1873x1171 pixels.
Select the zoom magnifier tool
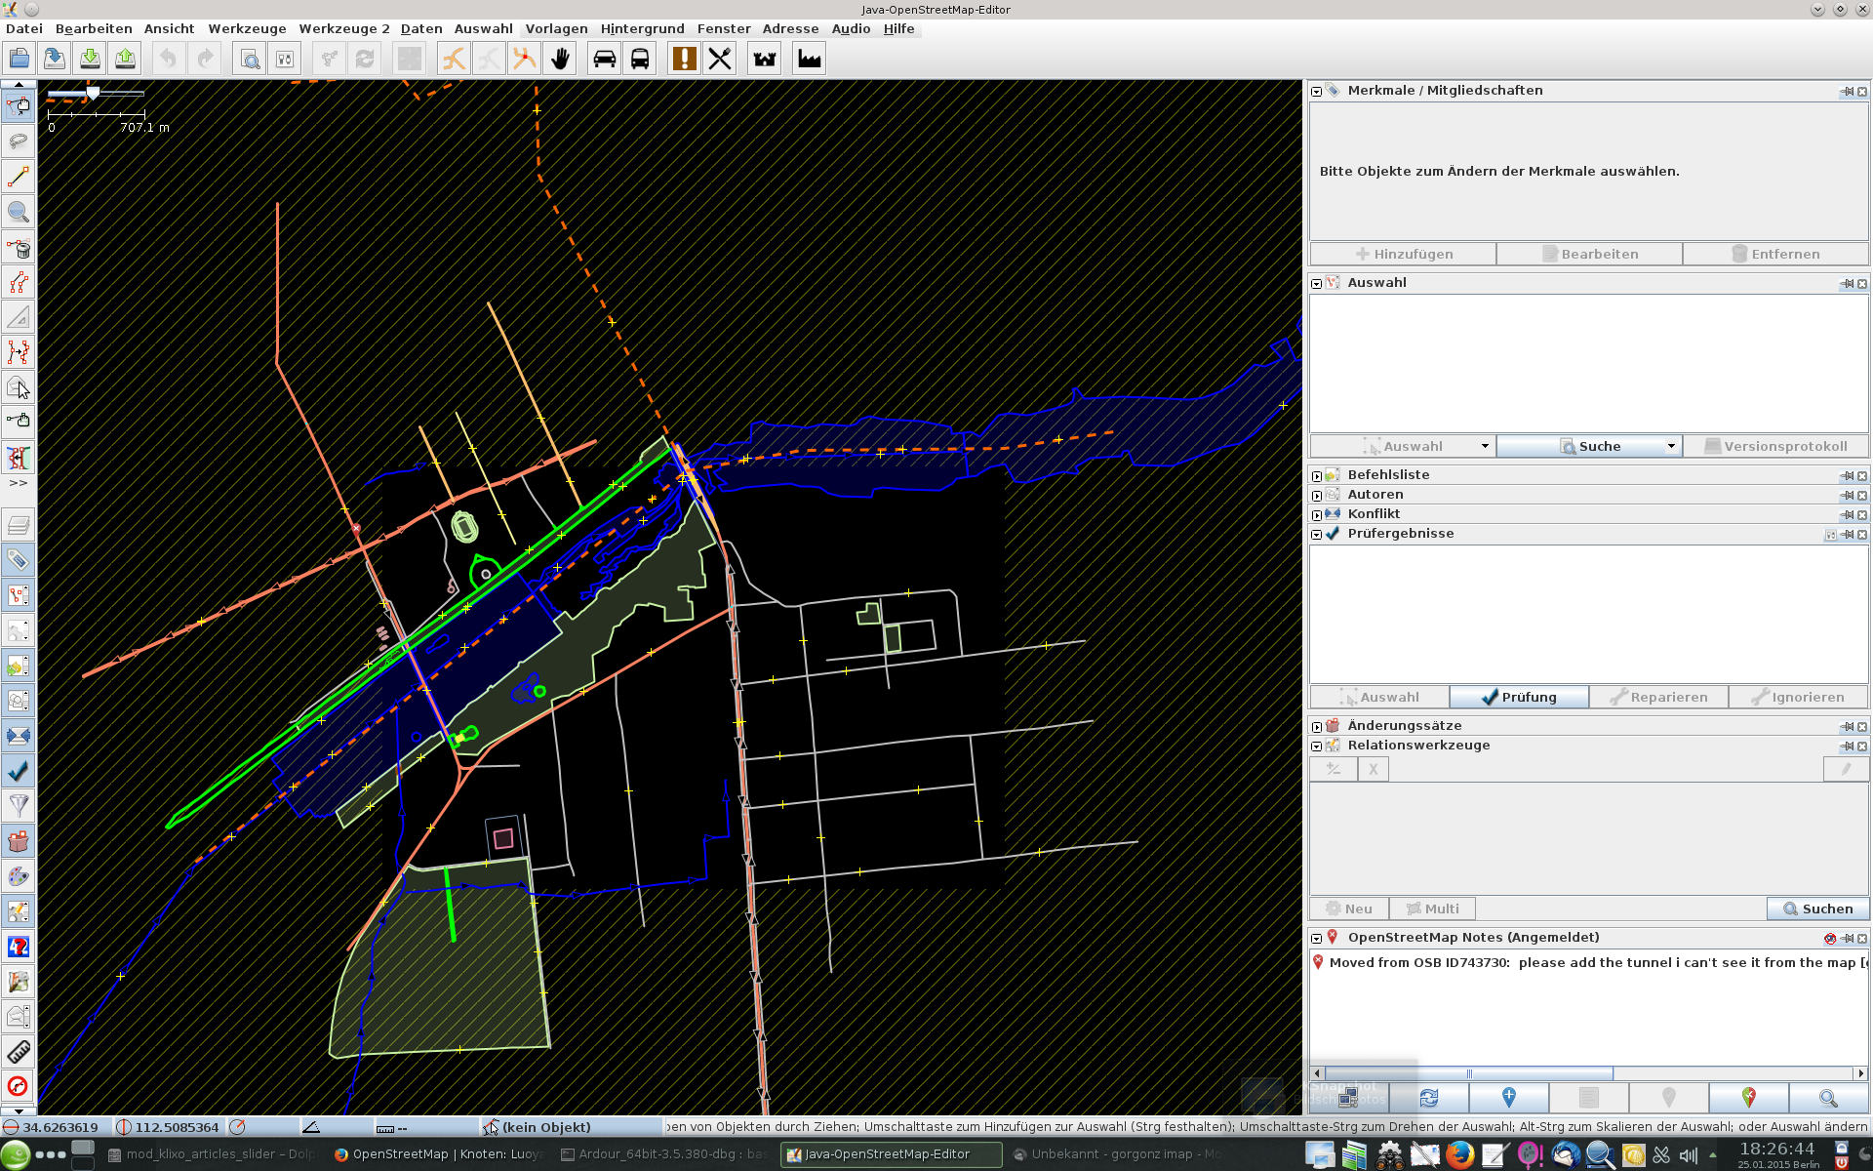(x=19, y=212)
